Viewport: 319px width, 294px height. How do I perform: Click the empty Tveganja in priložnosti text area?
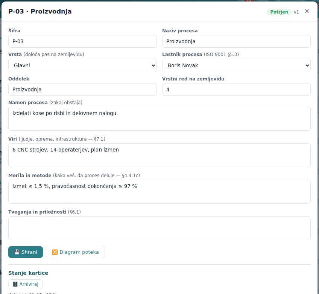[x=159, y=228]
